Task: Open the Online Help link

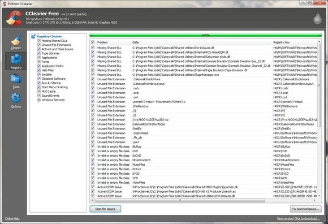Action: tap(12, 218)
